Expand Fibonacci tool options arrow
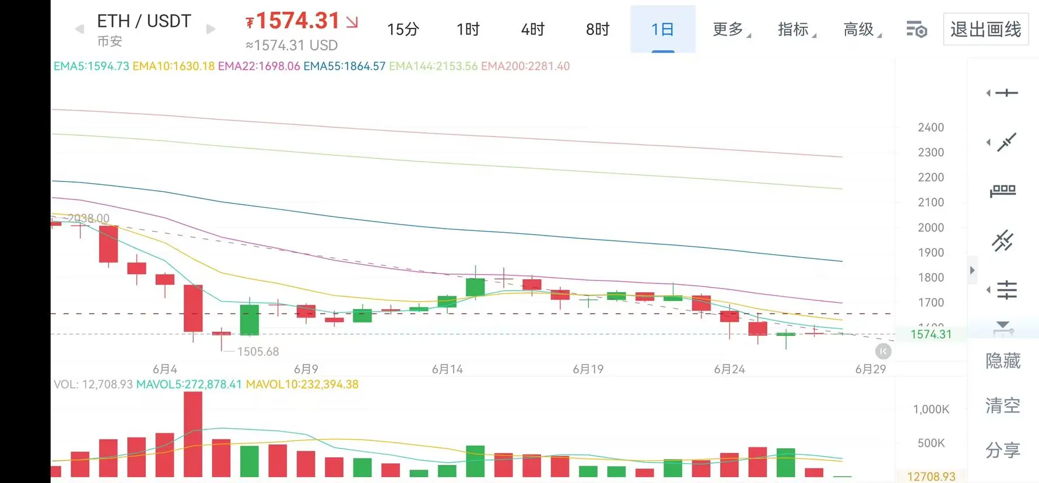Screen dimensions: 1039x483 click(x=988, y=290)
